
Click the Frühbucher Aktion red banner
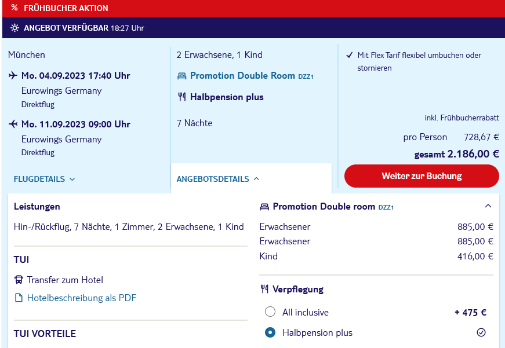(253, 8)
